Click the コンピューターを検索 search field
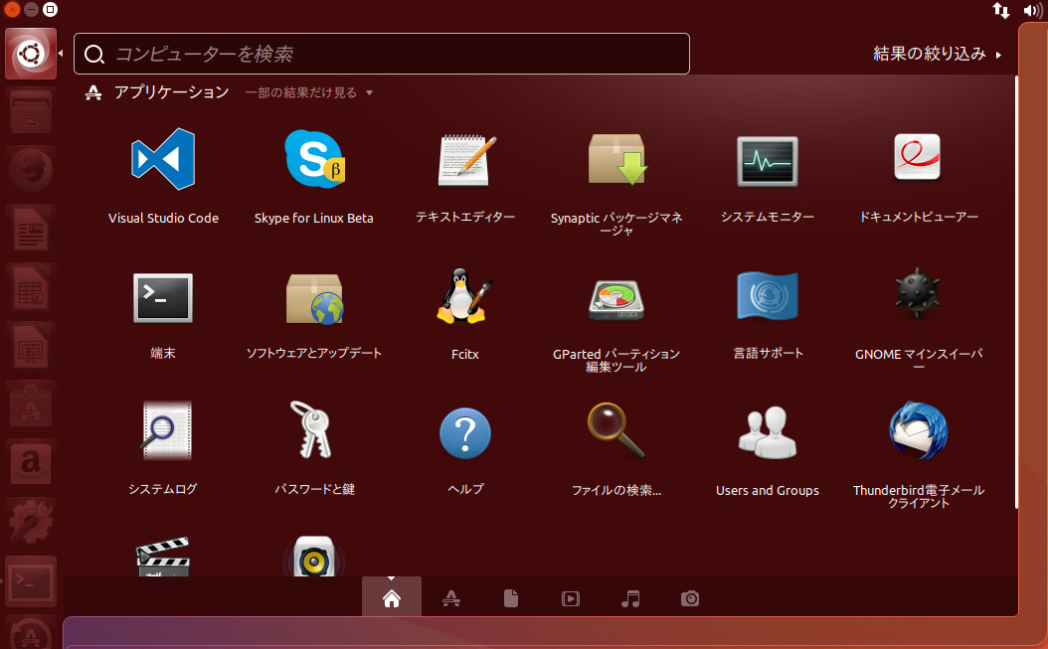1048x649 pixels. tap(382, 54)
